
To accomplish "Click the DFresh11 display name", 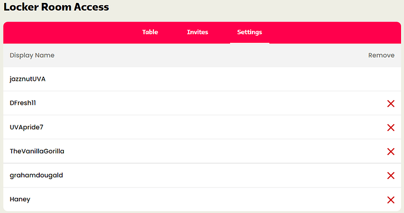I will [x=23, y=103].
